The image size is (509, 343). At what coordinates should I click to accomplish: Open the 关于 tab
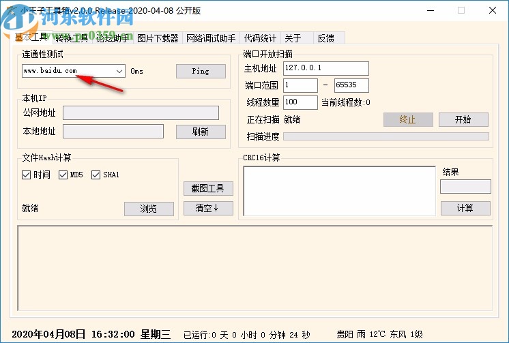(297, 38)
